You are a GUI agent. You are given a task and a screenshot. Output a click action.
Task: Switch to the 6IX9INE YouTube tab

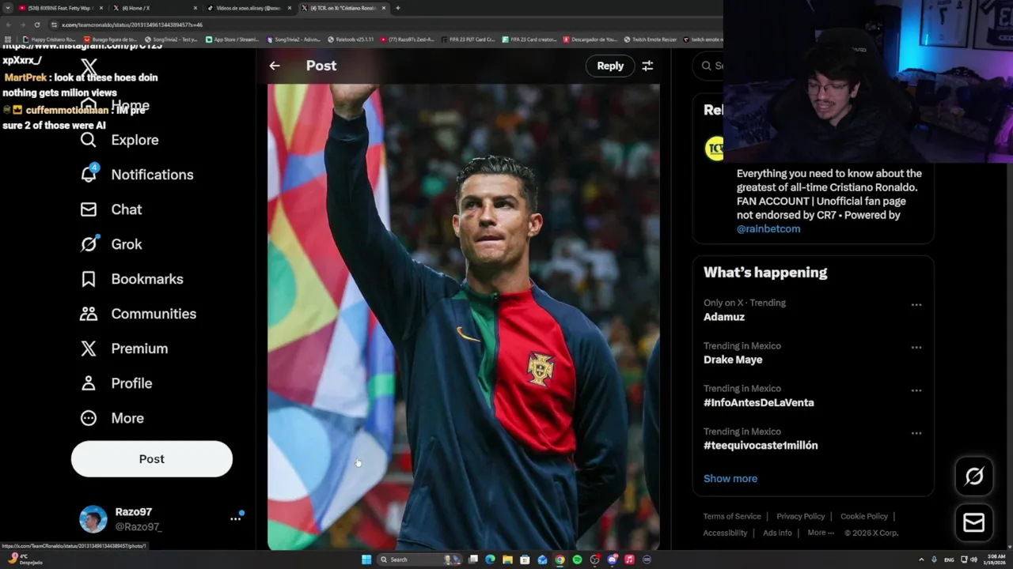[59, 8]
